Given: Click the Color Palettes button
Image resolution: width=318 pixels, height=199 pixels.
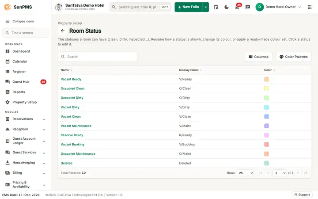Looking at the screenshot, I should click(294, 57).
